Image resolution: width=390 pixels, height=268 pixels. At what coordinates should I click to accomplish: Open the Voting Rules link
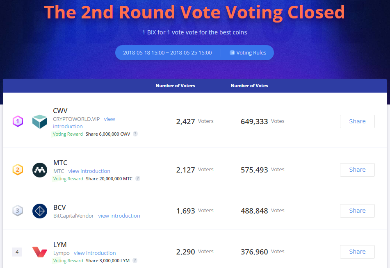[x=248, y=53]
